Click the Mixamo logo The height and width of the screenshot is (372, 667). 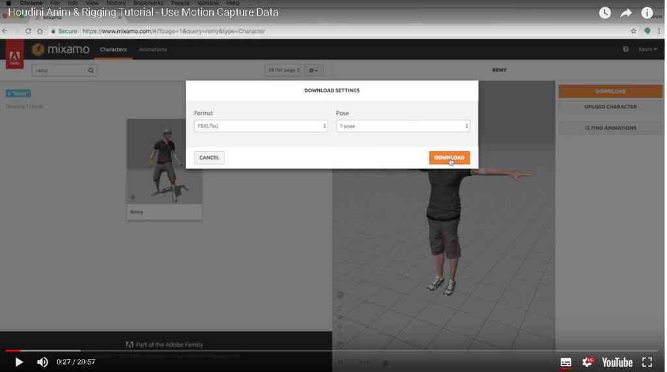click(61, 49)
